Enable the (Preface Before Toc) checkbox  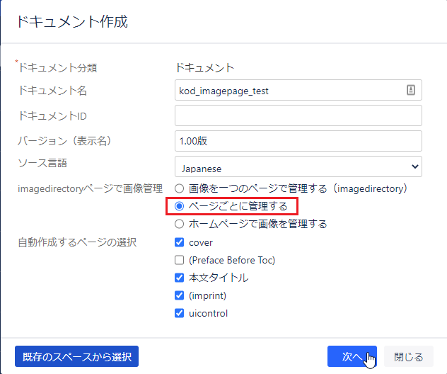[180, 260]
